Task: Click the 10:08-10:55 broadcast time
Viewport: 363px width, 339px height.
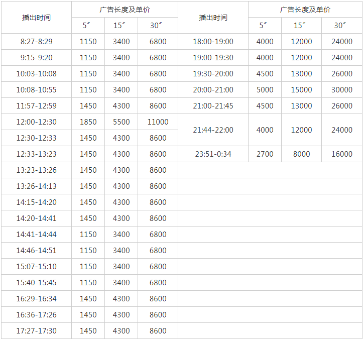Action: tap(36, 89)
